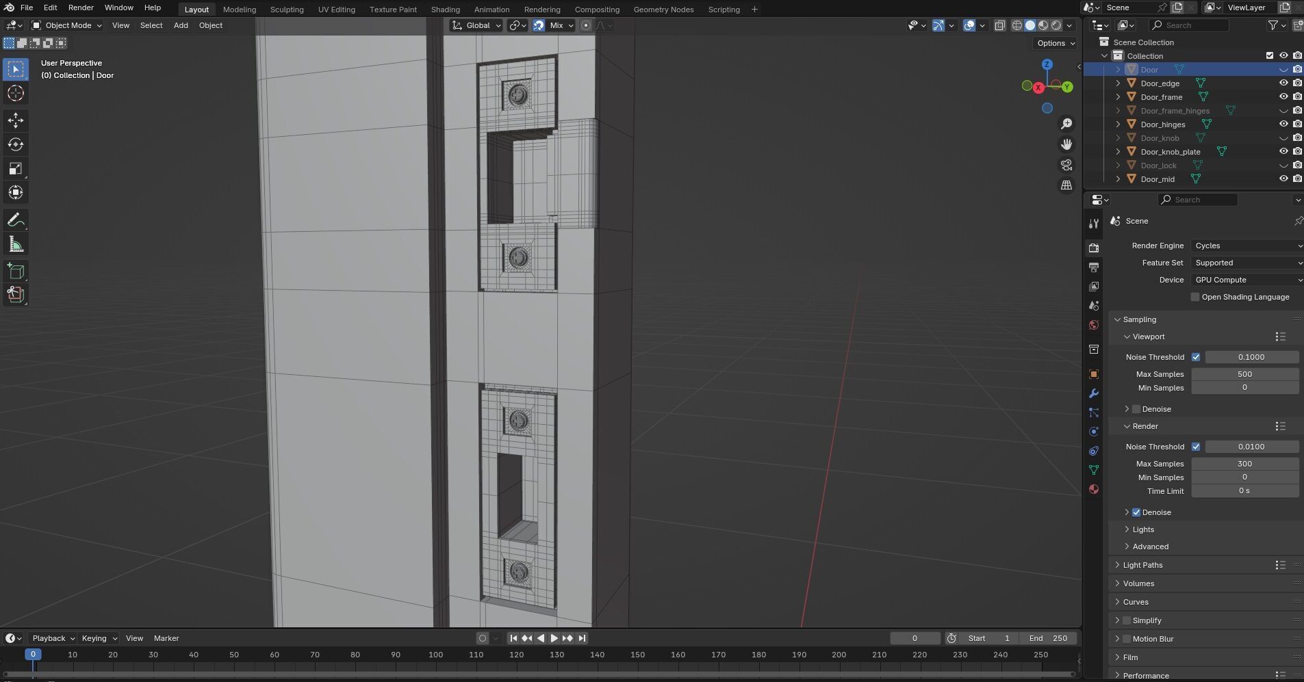Toggle visibility of Door_edge object

(1283, 83)
